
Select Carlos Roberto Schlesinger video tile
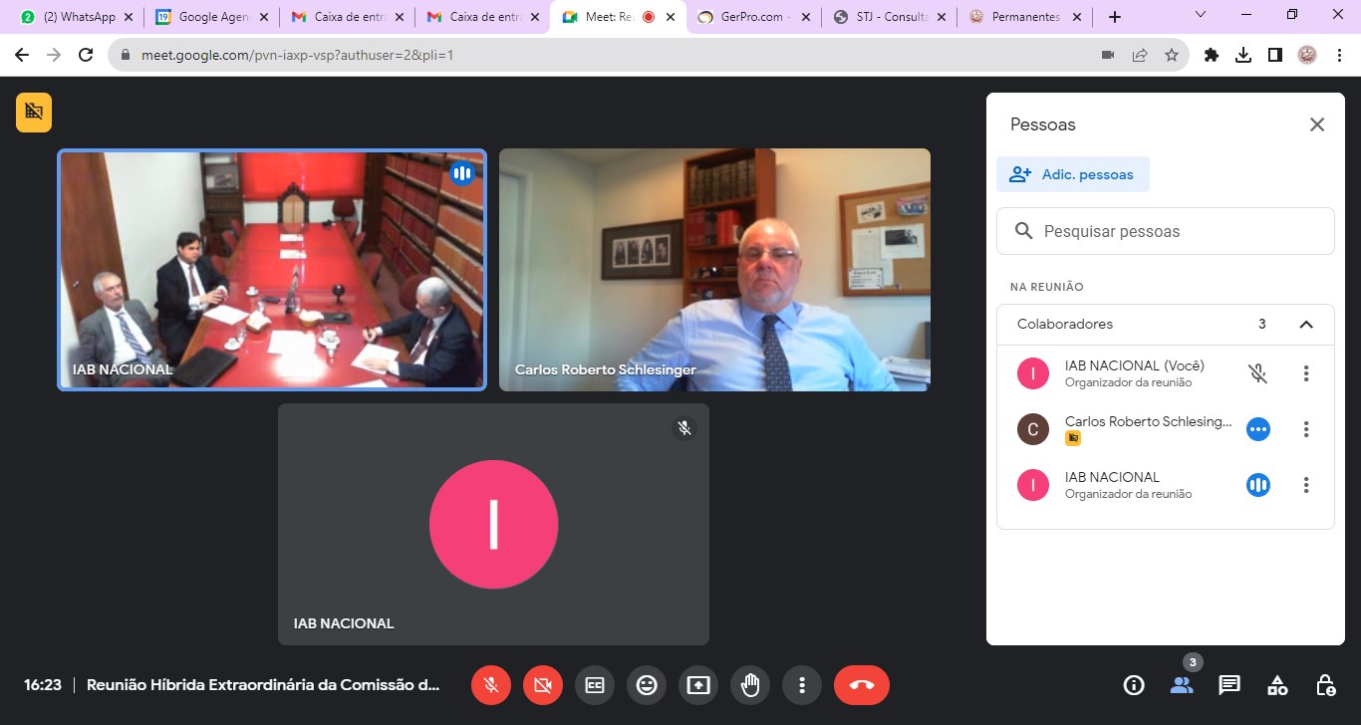tap(714, 269)
